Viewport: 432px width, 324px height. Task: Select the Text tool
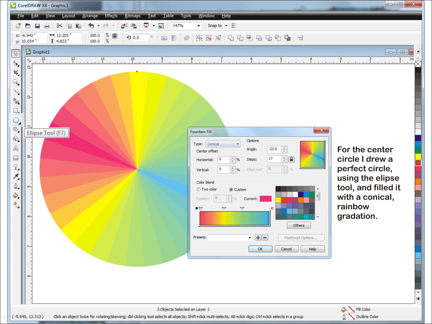(x=16, y=148)
